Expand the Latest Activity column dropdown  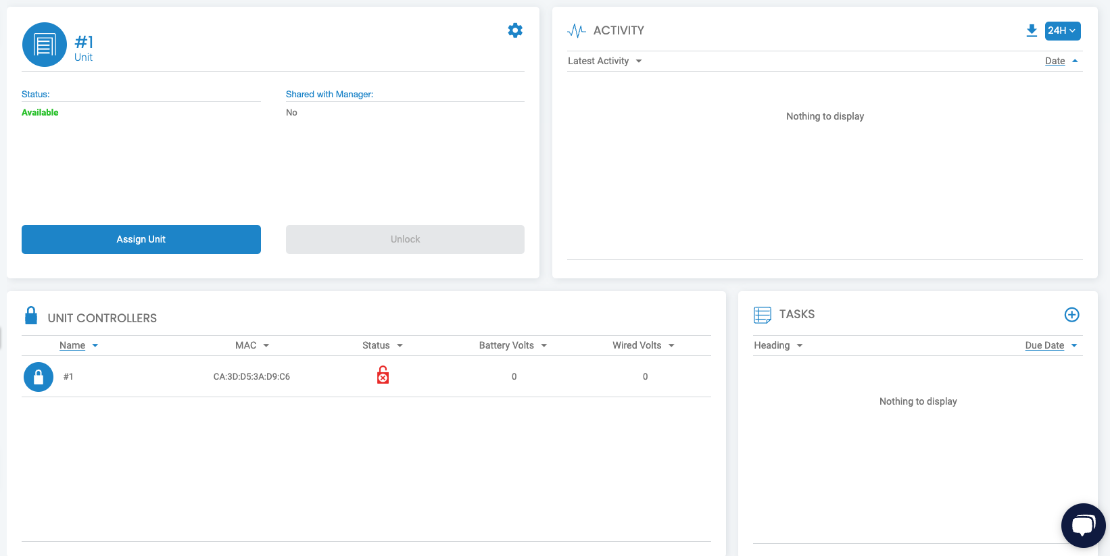click(638, 61)
